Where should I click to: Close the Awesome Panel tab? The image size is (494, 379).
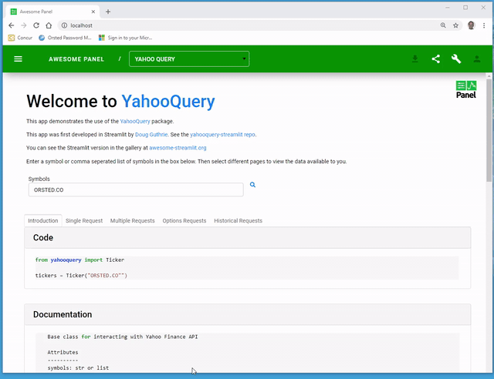tap(93, 12)
